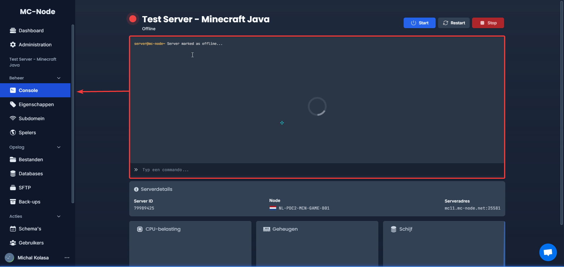Open the live chat bubble
Viewport: 564px width, 267px height.
548,252
